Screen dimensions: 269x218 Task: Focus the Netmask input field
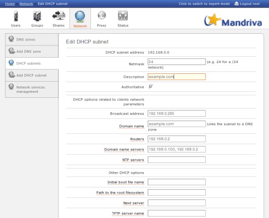[x=177, y=62]
